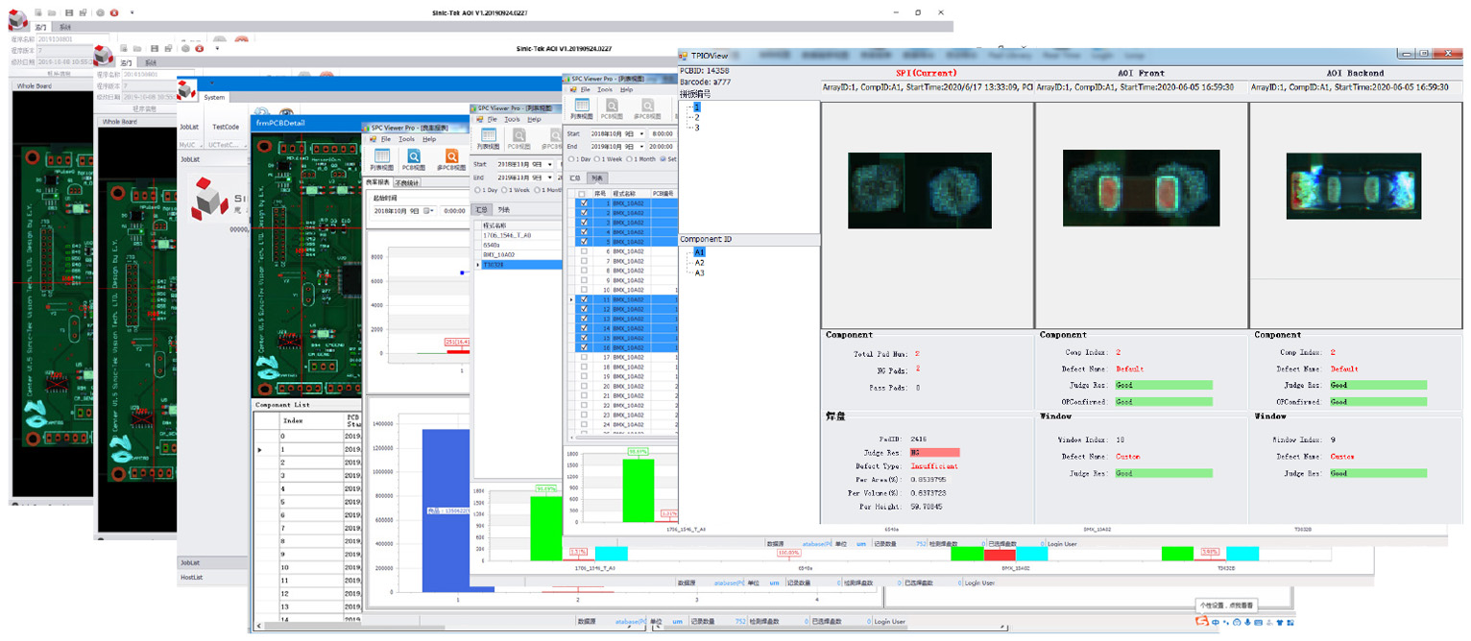Image resolution: width=1471 pixels, height=641 pixels.
Task: Click the Sogou input icon in the system tray
Action: pyautogui.click(x=1201, y=622)
